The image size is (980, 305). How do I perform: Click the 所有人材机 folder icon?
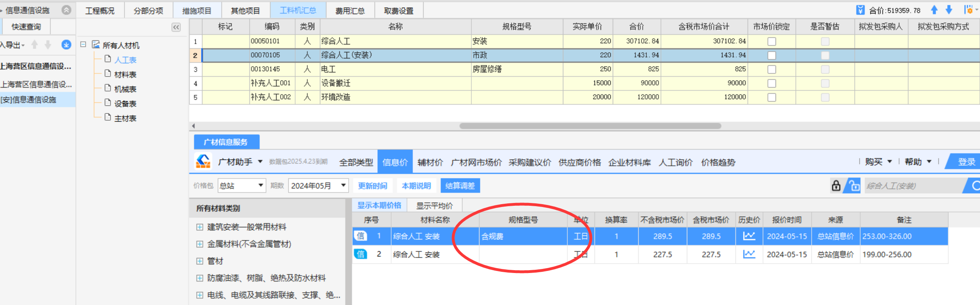(96, 45)
